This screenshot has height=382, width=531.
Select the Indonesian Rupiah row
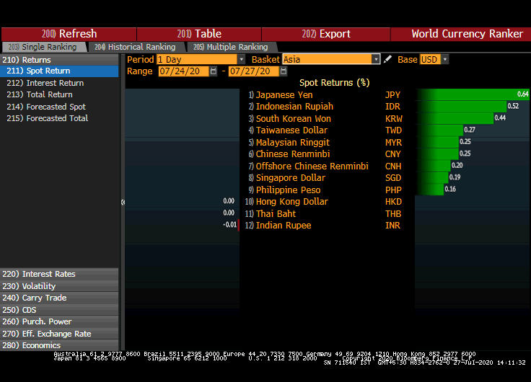click(294, 107)
